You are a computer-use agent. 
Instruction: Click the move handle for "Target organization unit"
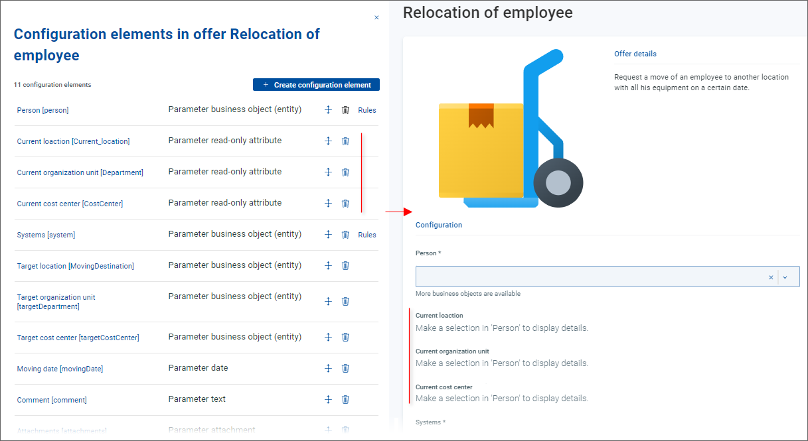(x=328, y=300)
